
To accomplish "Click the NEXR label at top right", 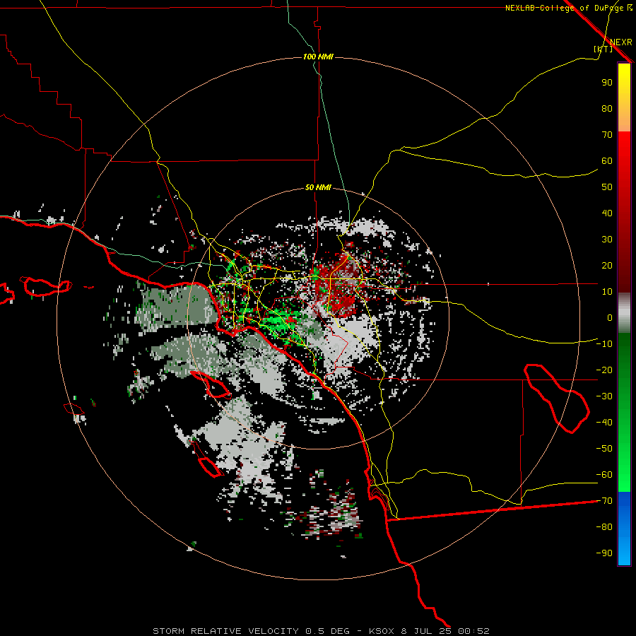I will coord(620,42).
